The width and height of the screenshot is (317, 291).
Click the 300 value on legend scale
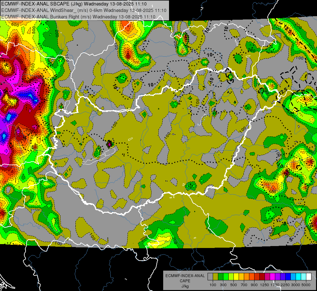point(223,285)
